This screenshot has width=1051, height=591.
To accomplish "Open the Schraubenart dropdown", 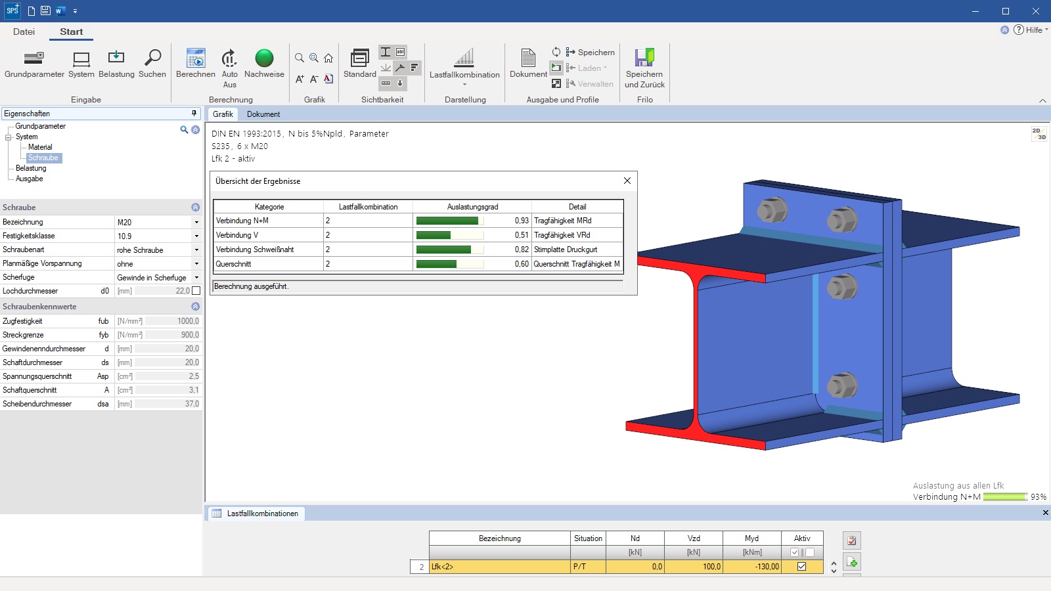I will [196, 250].
